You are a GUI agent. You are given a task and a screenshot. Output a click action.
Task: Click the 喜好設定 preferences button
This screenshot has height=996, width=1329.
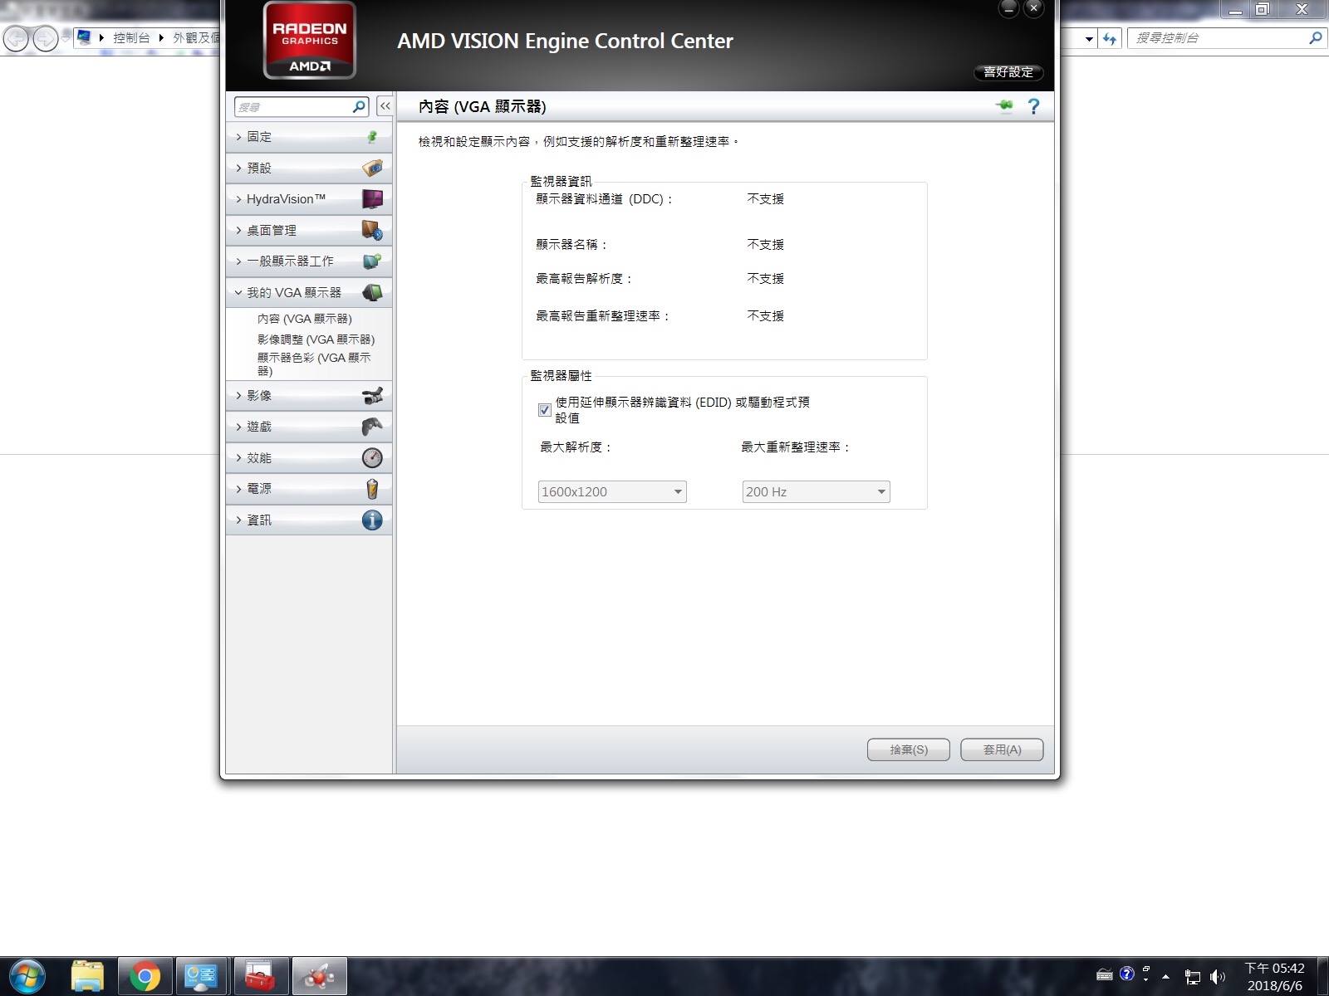click(x=1008, y=72)
